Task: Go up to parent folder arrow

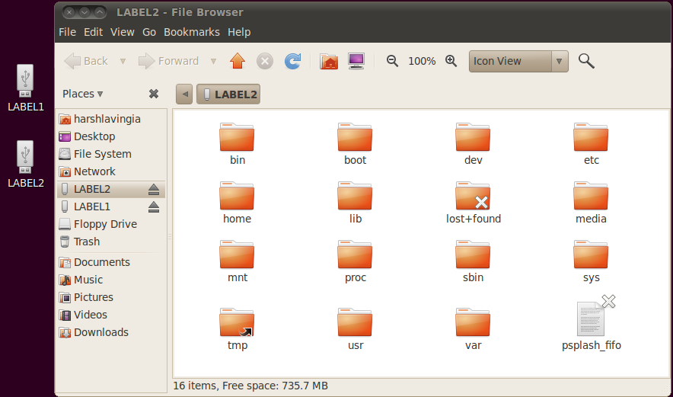Action: [x=238, y=61]
